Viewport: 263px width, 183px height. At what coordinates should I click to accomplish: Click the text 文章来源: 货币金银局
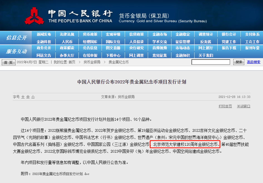coord(118,97)
